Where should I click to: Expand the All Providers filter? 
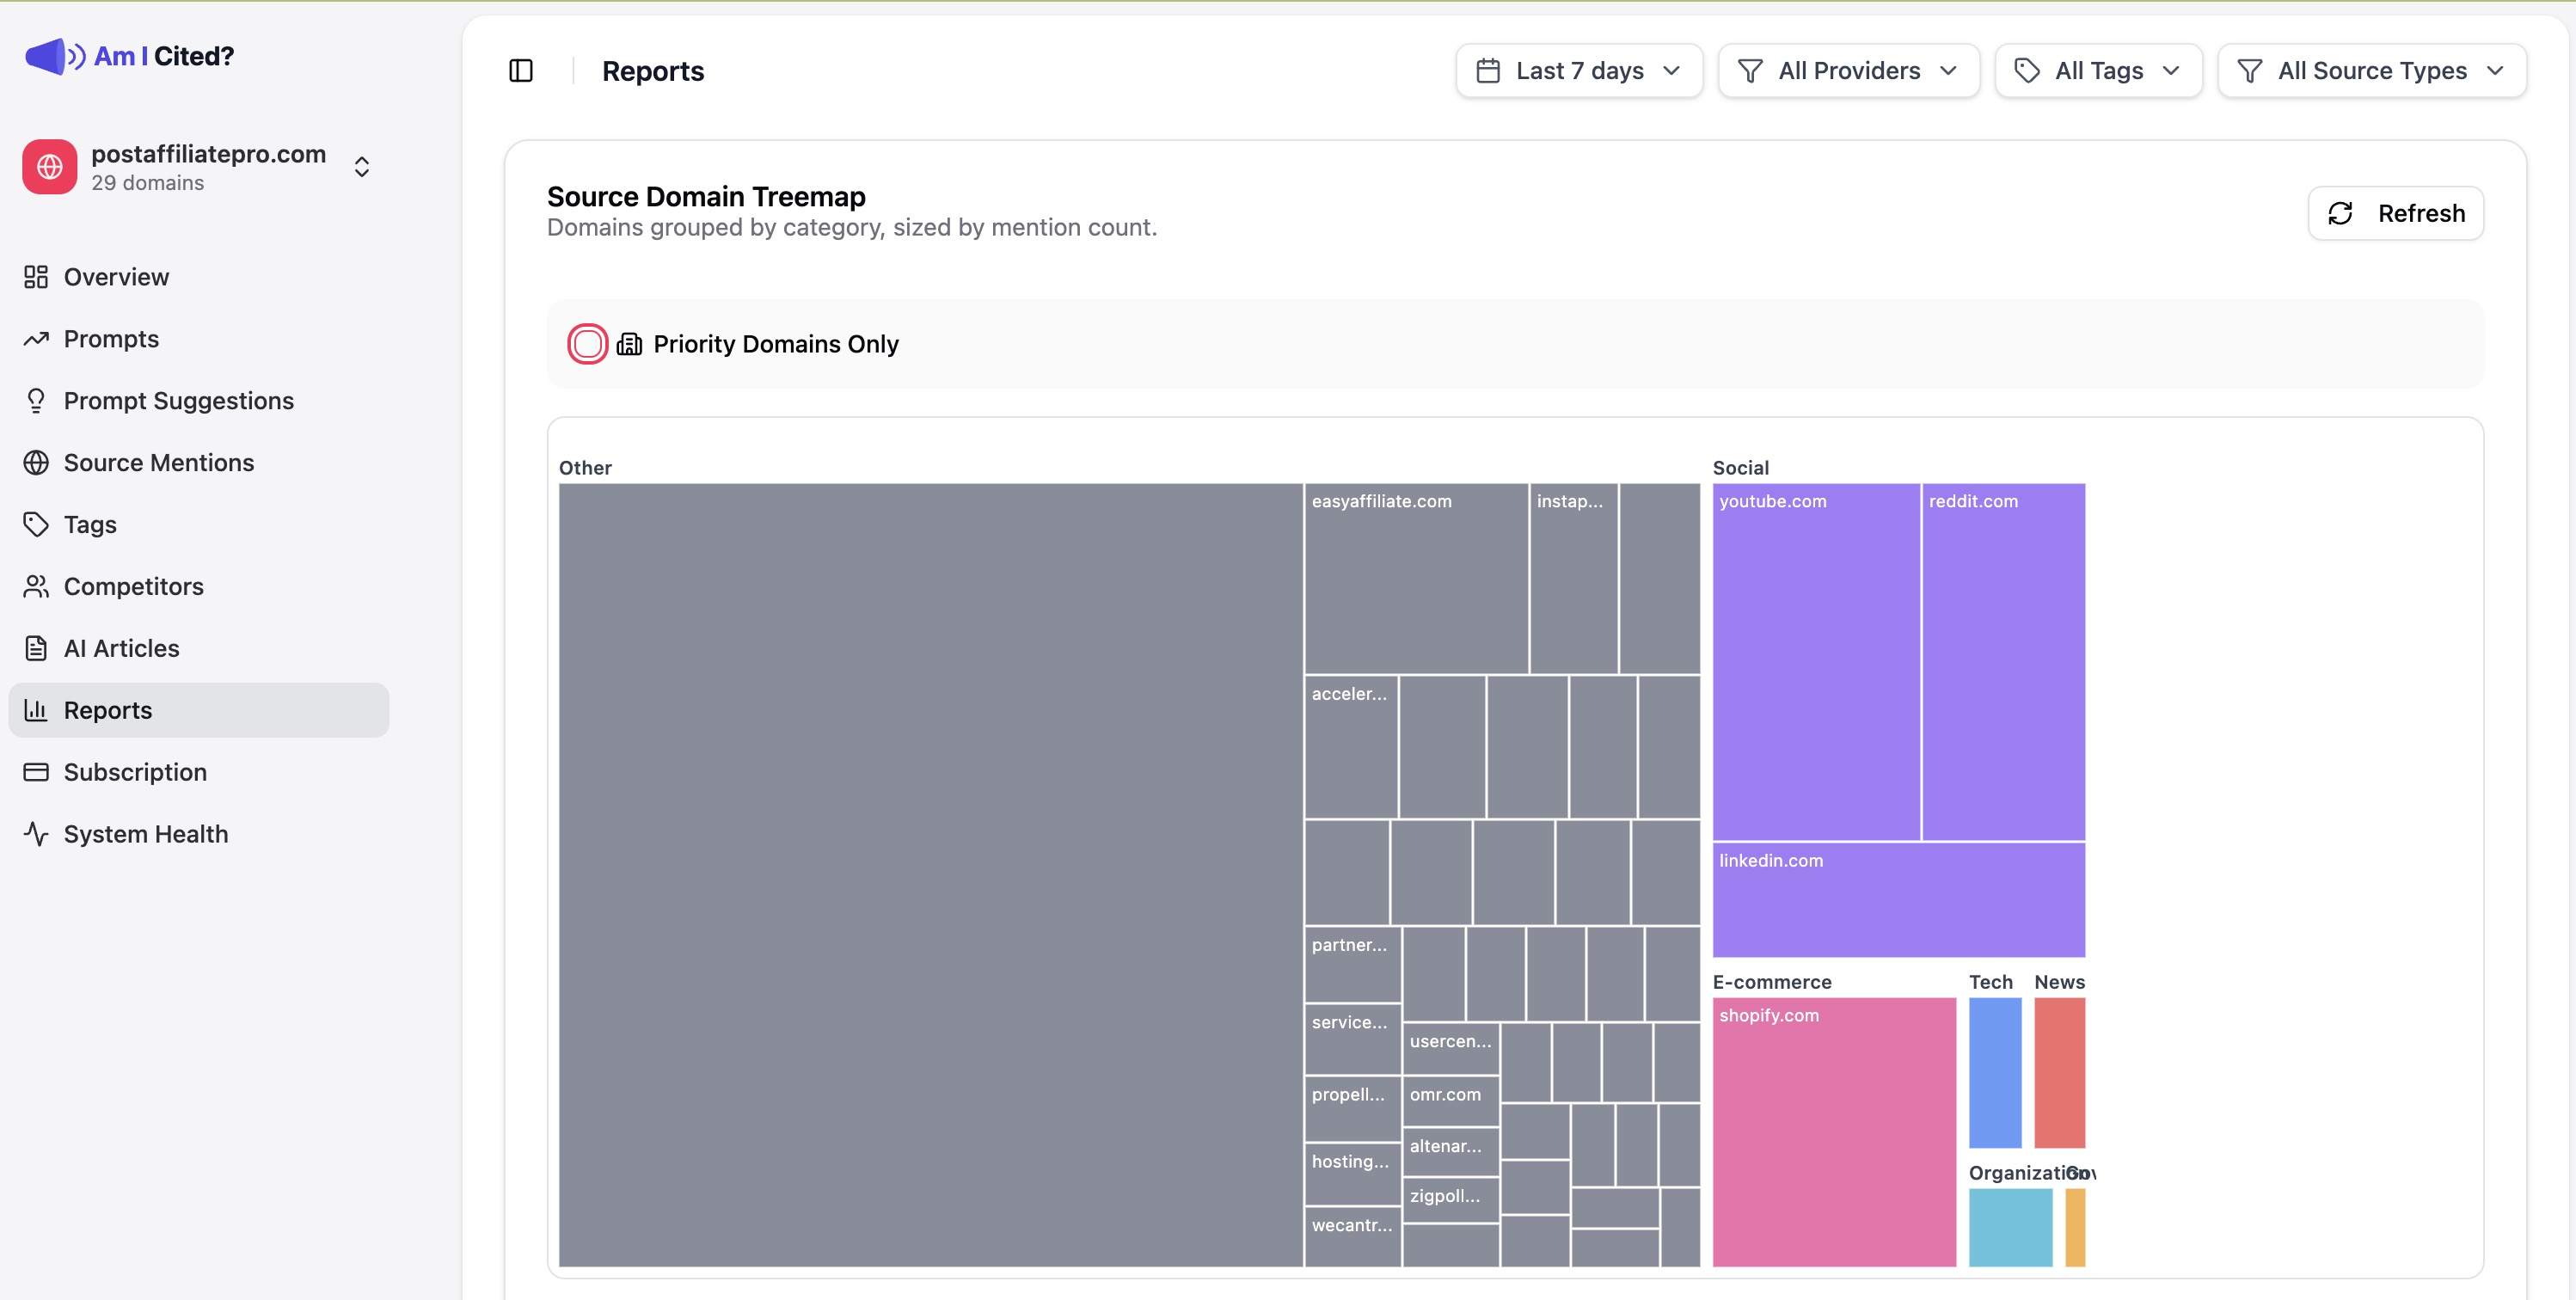point(1848,71)
